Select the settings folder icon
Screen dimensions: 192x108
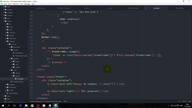coord(14,67)
